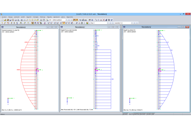This screenshot has height=128, width=191.
Task: Open the Výsledky menu
Action: [x=36, y=17]
